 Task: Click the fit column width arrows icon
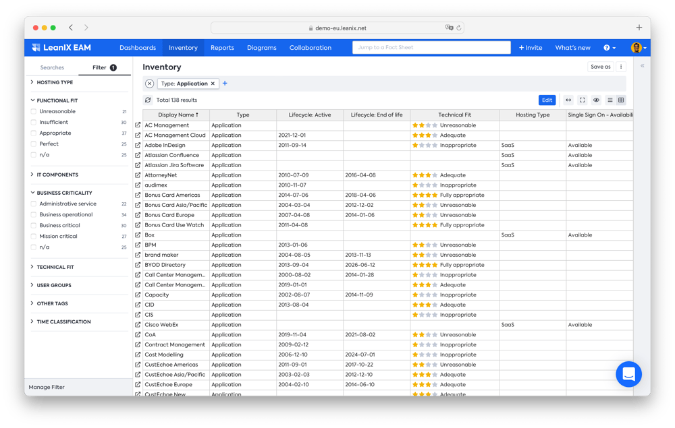pos(568,100)
